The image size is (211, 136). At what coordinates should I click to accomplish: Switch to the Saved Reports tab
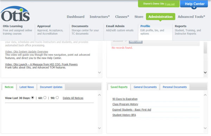119,87
